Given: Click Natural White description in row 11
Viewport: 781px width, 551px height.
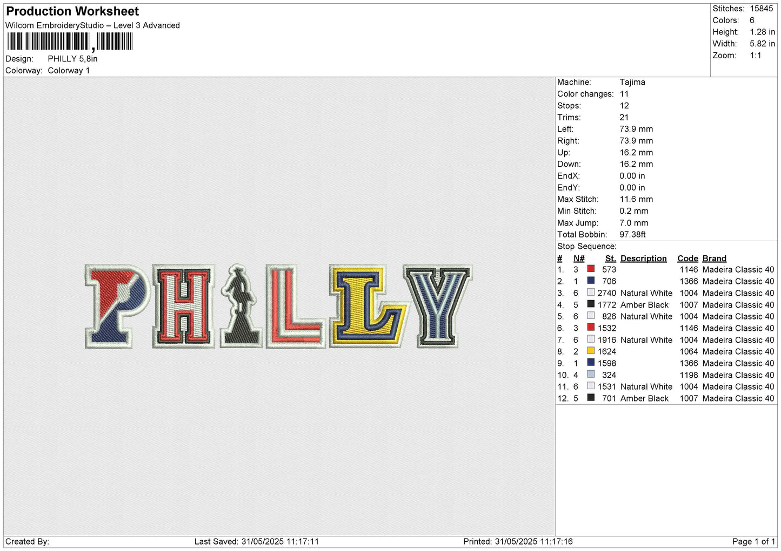Looking at the screenshot, I should tap(646, 386).
